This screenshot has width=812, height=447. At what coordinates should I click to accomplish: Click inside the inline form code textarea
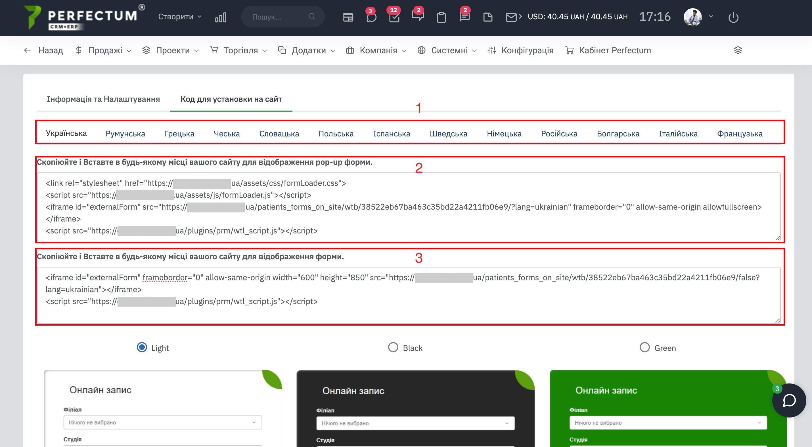click(x=409, y=295)
